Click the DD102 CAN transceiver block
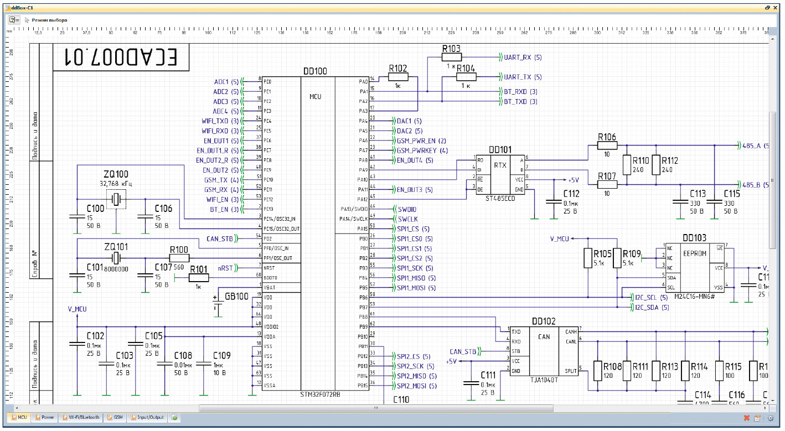The height and width of the screenshot is (431, 785). coord(543,351)
